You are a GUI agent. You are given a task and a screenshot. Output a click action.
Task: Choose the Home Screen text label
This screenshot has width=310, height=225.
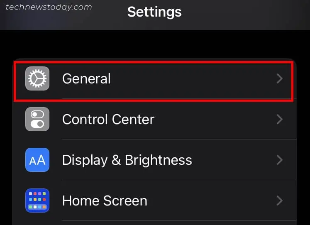pos(105,201)
